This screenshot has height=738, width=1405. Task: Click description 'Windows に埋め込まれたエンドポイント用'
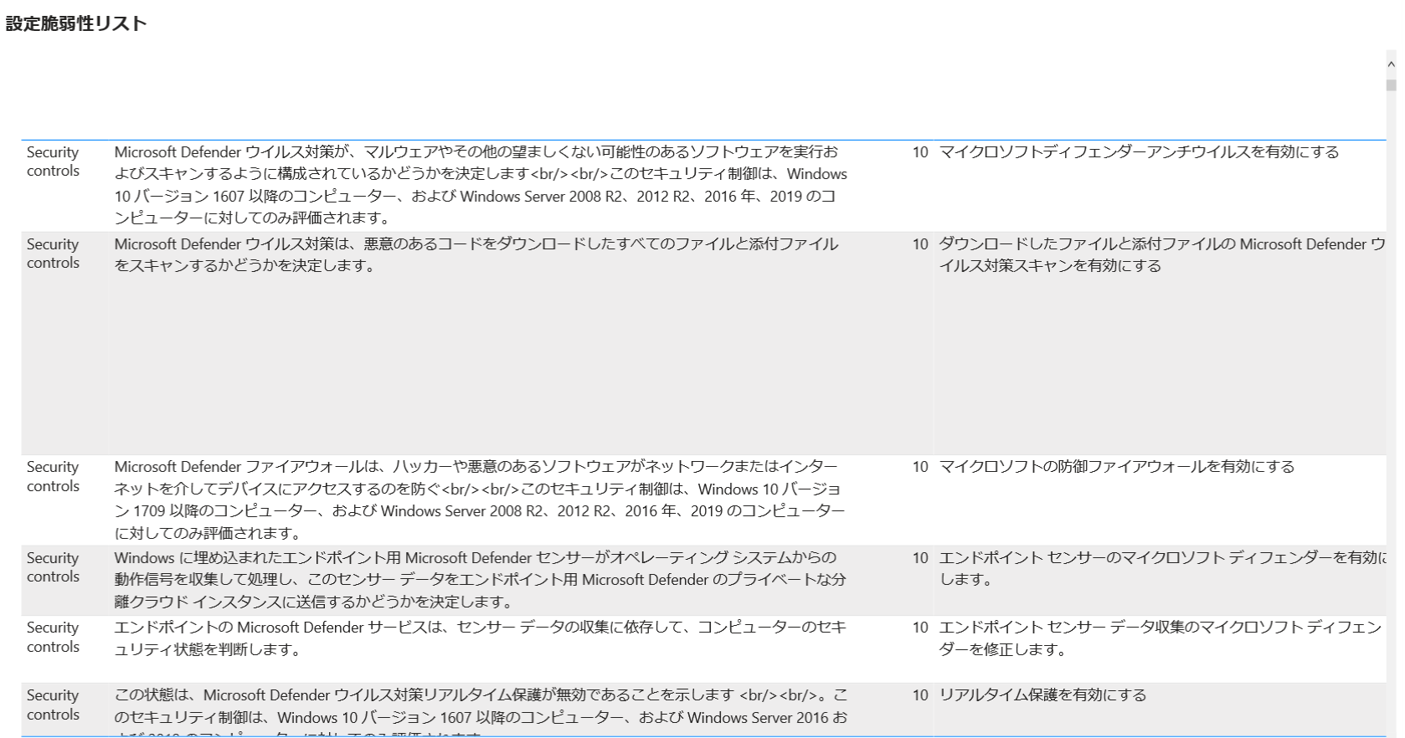pyautogui.click(x=480, y=580)
